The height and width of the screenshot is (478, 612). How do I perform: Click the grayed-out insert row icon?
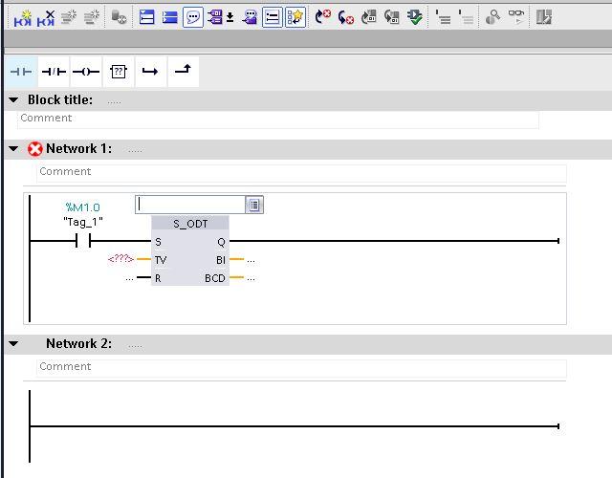(69, 17)
